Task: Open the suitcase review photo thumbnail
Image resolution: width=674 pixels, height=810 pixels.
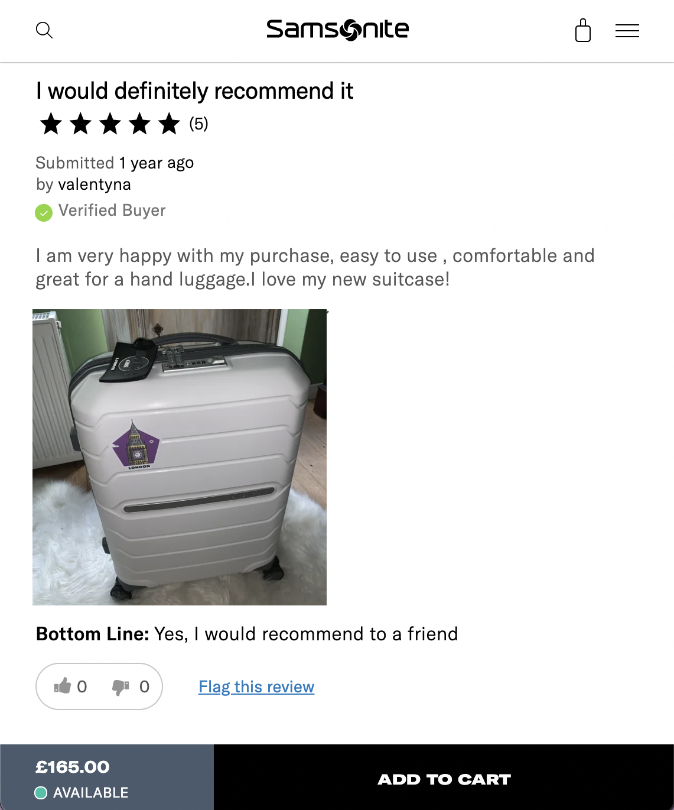Action: [179, 457]
